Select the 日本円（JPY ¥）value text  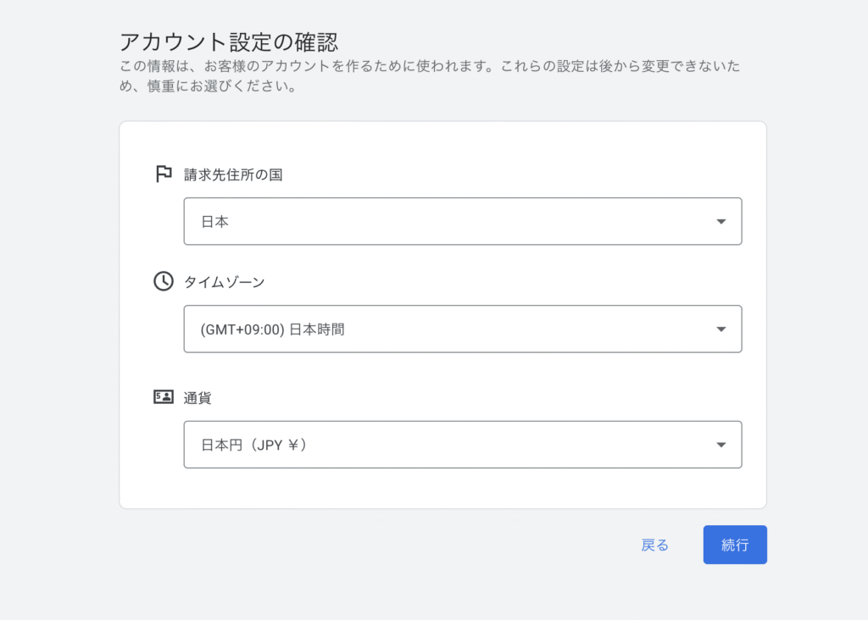click(253, 445)
